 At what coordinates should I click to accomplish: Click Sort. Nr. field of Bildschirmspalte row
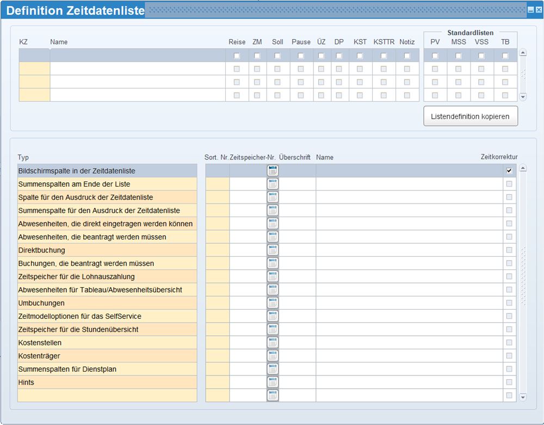click(x=218, y=171)
